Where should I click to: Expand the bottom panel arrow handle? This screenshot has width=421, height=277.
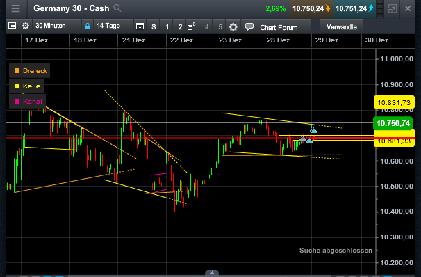[212, 273]
